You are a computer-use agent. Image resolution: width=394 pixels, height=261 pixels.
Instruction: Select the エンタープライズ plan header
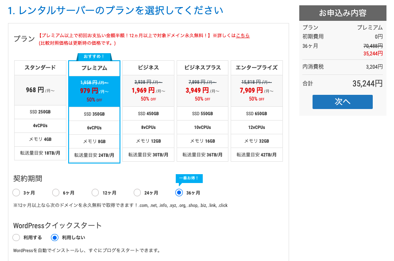tap(257, 68)
